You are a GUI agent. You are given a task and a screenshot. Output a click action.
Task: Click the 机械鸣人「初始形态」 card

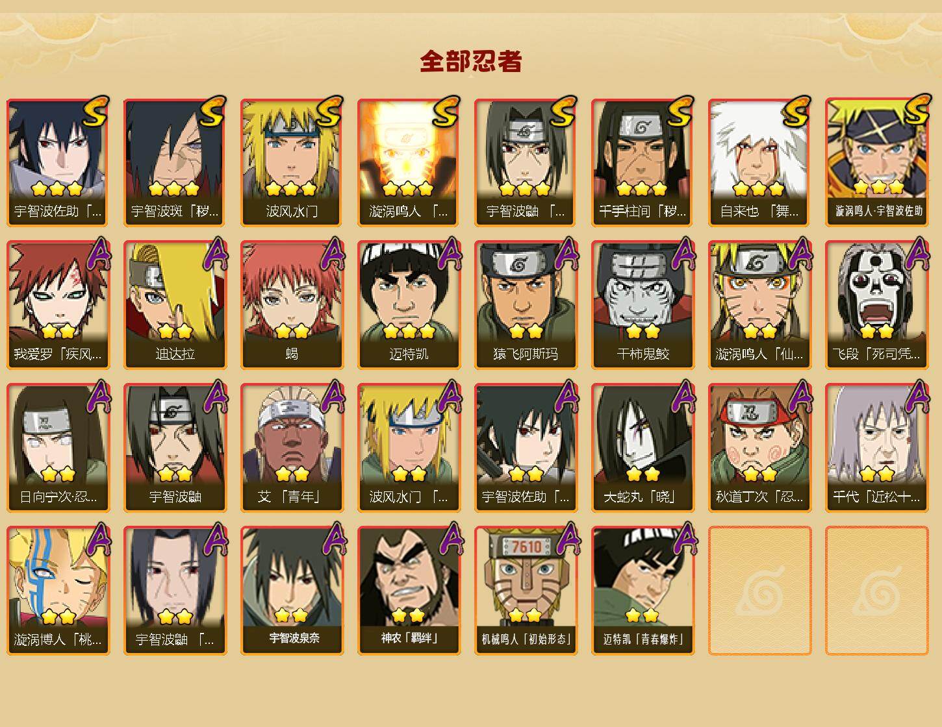pyautogui.click(x=526, y=591)
